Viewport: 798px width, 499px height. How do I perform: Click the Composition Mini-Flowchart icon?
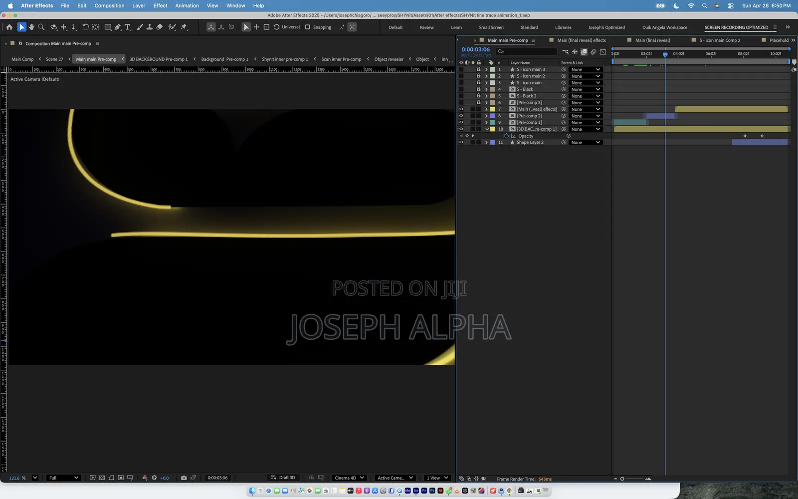(565, 51)
